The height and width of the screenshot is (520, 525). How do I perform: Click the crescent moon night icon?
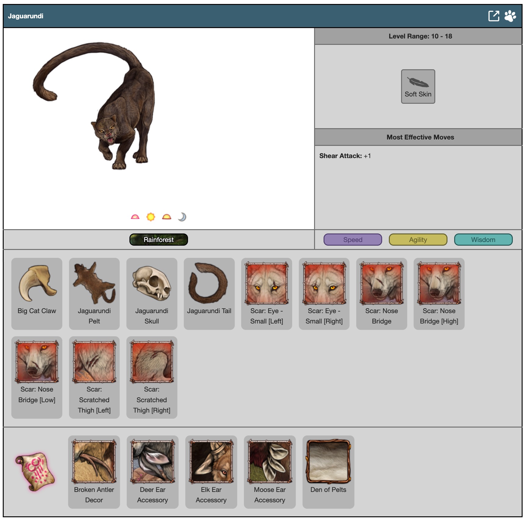(x=182, y=217)
